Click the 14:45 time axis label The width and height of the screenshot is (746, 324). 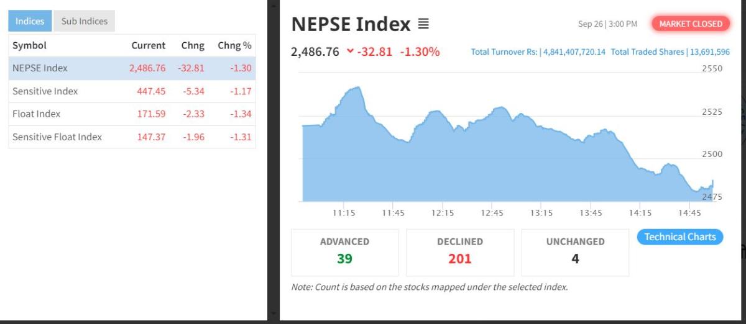[x=689, y=213]
